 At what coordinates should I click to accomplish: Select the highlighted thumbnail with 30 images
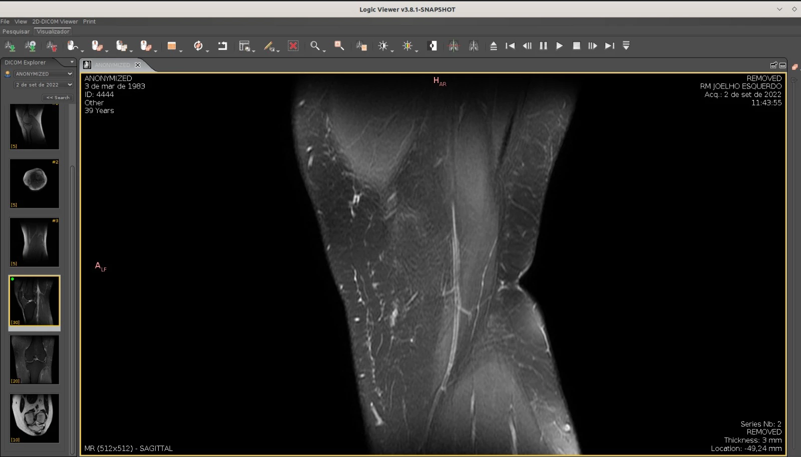point(35,301)
